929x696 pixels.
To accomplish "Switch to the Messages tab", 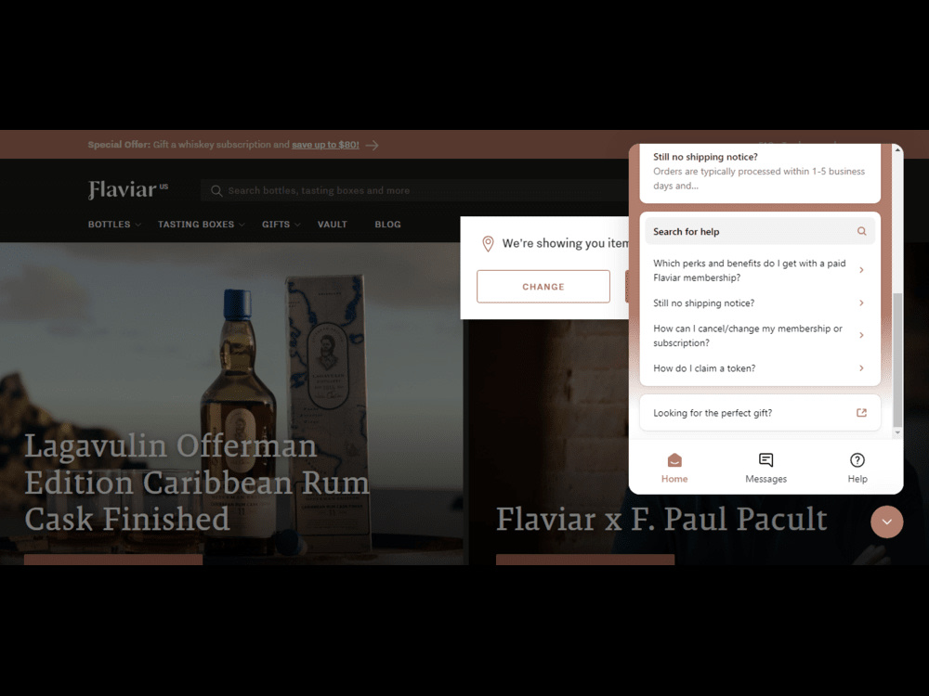I will [x=765, y=468].
